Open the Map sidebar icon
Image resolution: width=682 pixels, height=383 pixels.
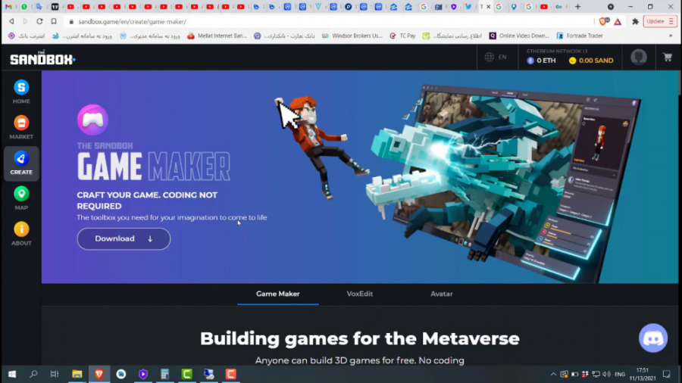[21, 198]
